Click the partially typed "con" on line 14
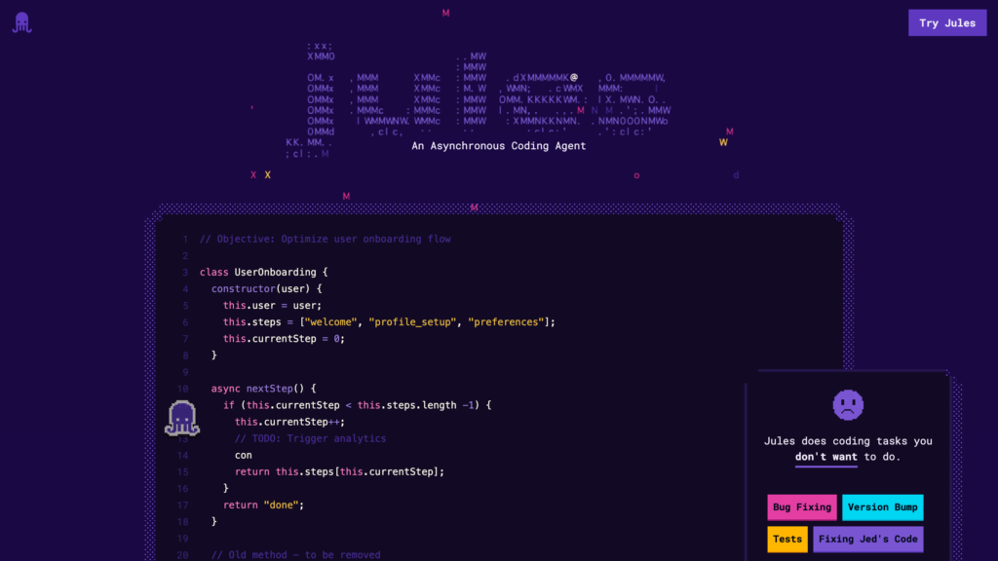998x561 pixels. (243, 456)
